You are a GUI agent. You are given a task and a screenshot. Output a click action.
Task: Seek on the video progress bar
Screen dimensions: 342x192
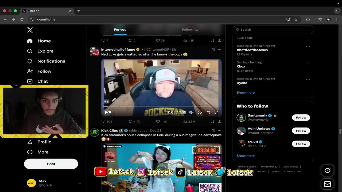coord(161,106)
